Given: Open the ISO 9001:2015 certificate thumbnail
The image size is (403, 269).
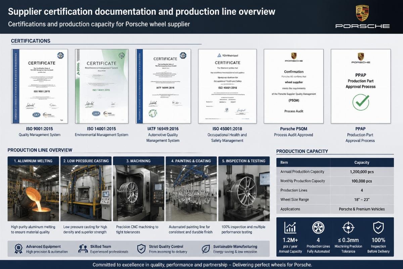Looking at the screenshot, I should point(40,86).
